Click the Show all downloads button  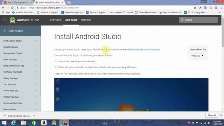point(212,115)
